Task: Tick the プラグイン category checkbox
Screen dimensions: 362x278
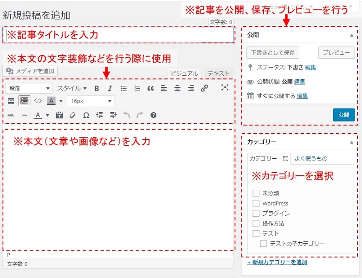Action: click(256, 213)
